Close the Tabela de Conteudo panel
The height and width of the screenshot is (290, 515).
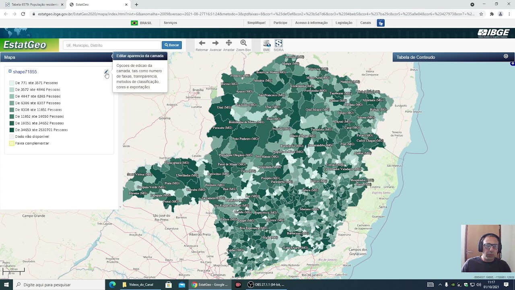click(x=506, y=56)
